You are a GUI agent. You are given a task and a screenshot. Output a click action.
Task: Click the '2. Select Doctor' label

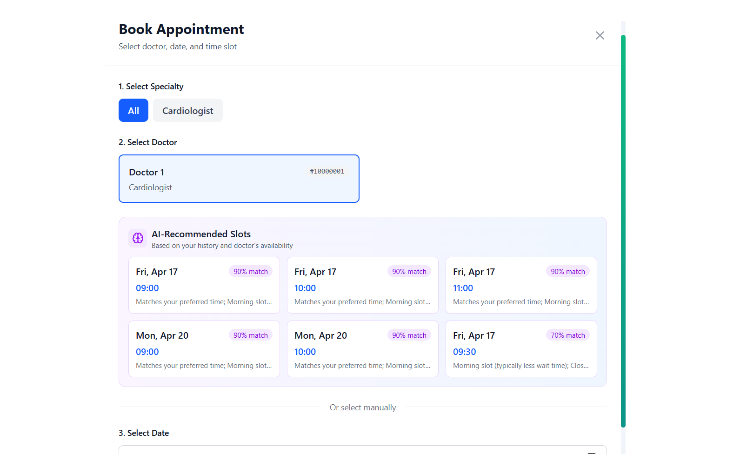[x=148, y=142]
